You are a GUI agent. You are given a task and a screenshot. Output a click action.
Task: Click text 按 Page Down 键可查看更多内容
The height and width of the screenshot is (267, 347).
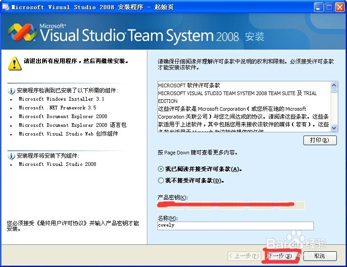(198, 153)
